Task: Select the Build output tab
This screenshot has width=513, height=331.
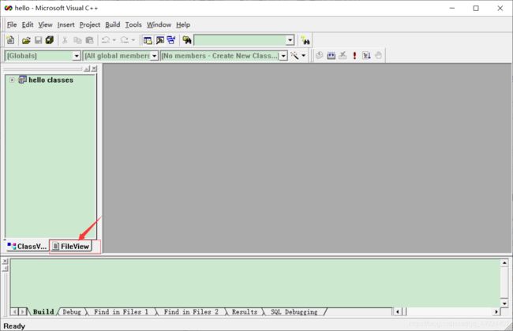Action: [x=43, y=312]
